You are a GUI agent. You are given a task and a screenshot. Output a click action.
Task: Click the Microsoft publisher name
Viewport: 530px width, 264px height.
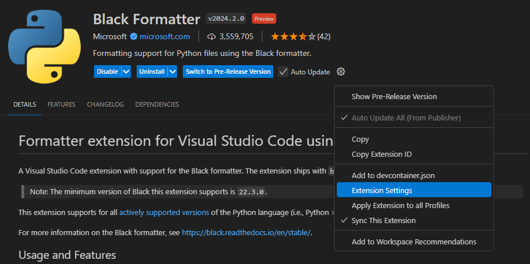(110, 36)
